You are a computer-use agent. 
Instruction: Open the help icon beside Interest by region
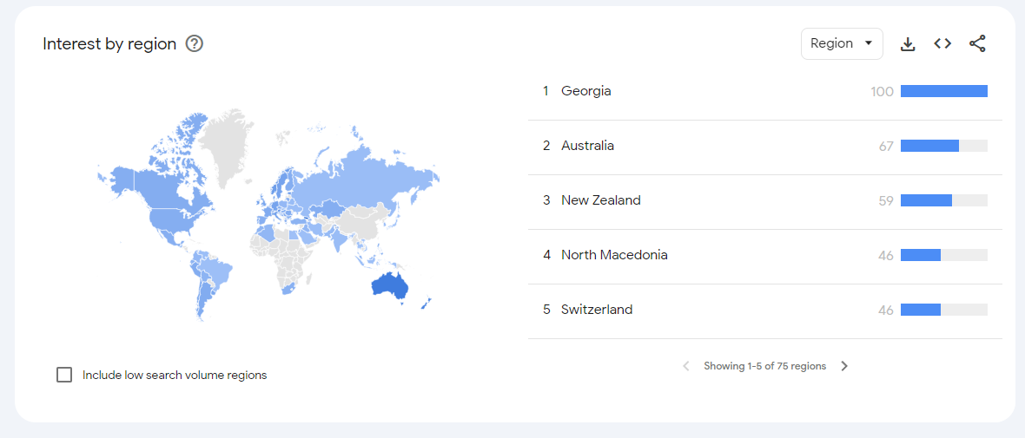tap(195, 43)
